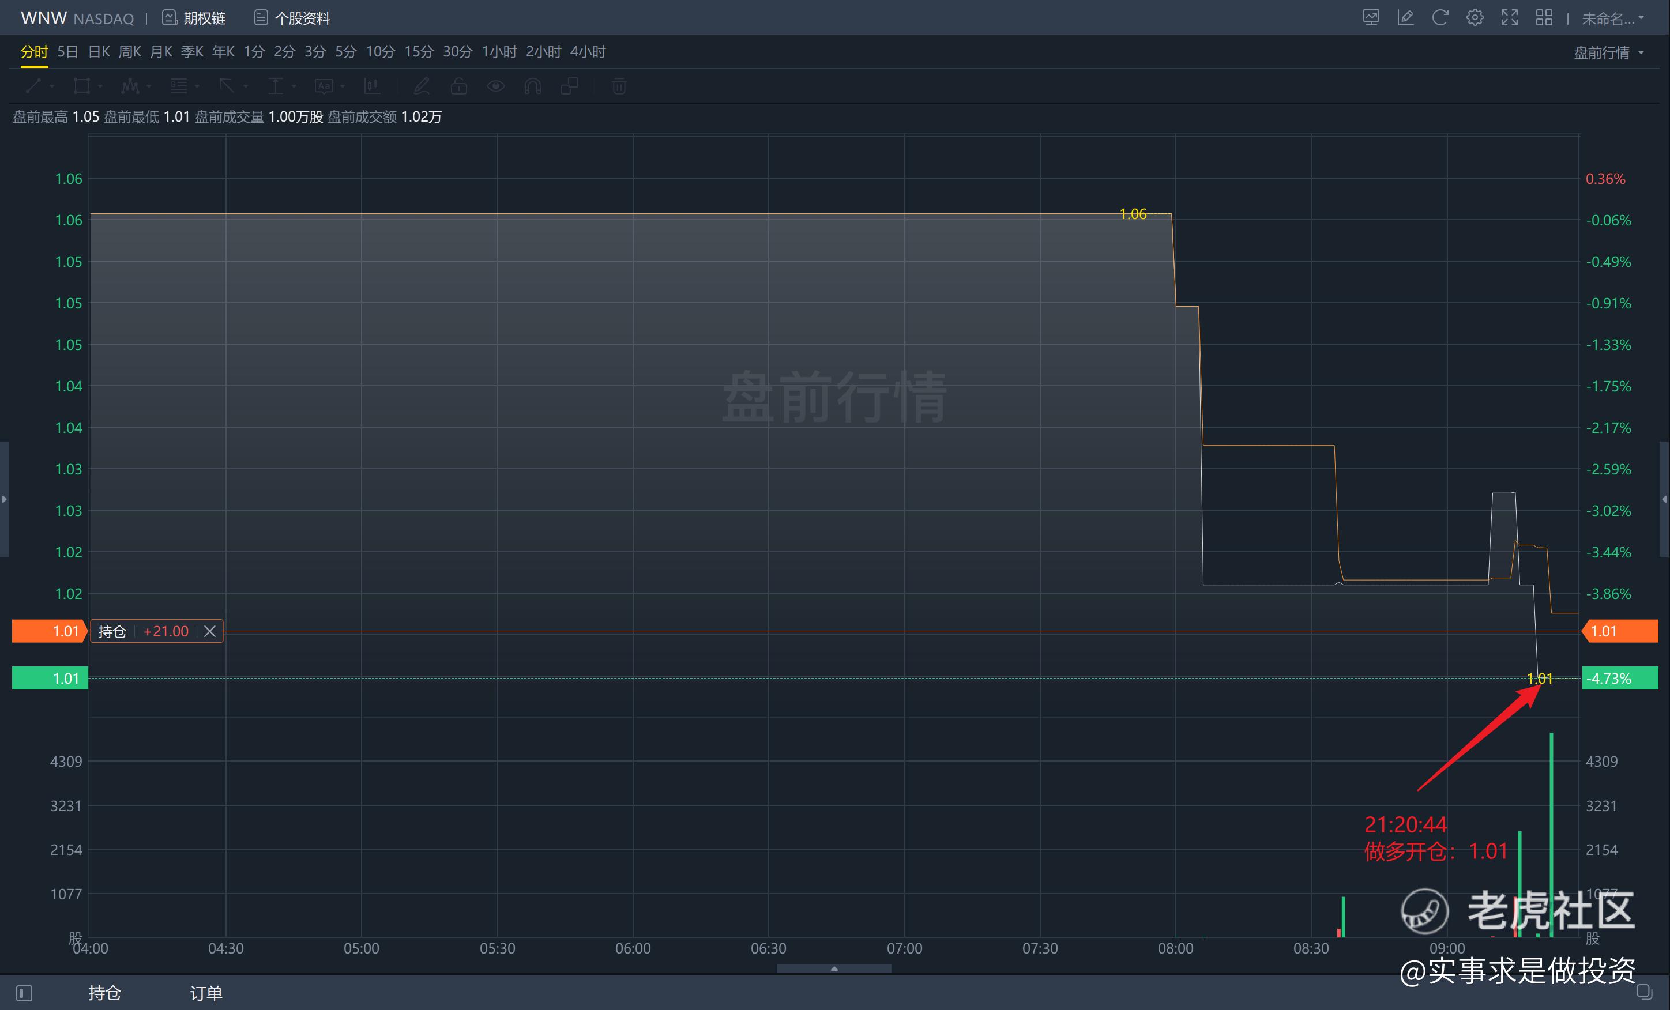Expand the arrow tool dropdown arrow
1670x1010 pixels.
[245, 86]
